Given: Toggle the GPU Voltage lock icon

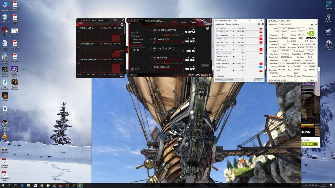Looking at the screenshot, I should [150, 39].
